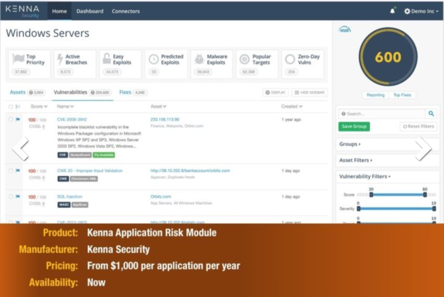Click into the Search input field

coord(382,114)
